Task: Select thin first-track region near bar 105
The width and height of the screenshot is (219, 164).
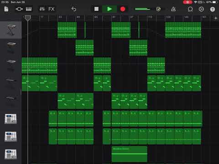Action: click(139, 30)
